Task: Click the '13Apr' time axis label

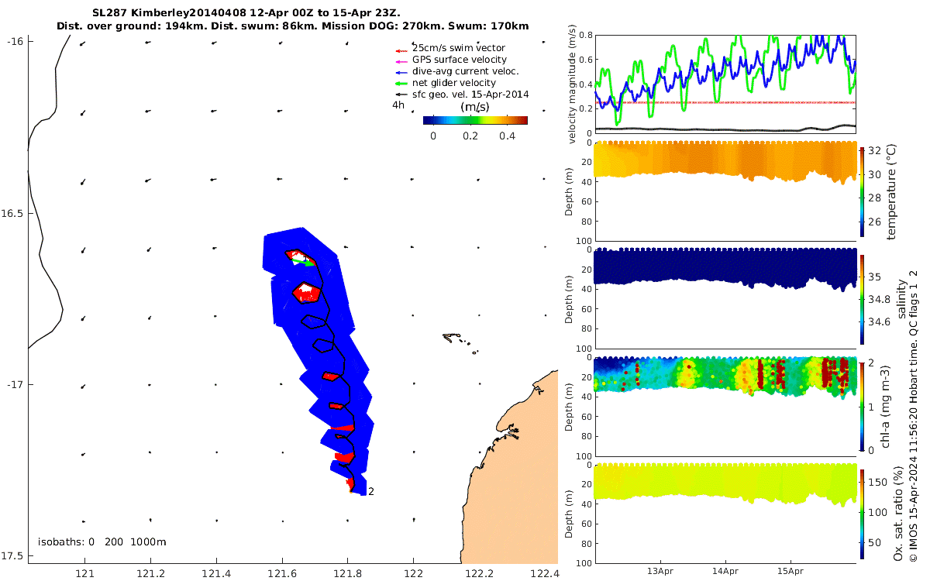Action: (x=660, y=572)
